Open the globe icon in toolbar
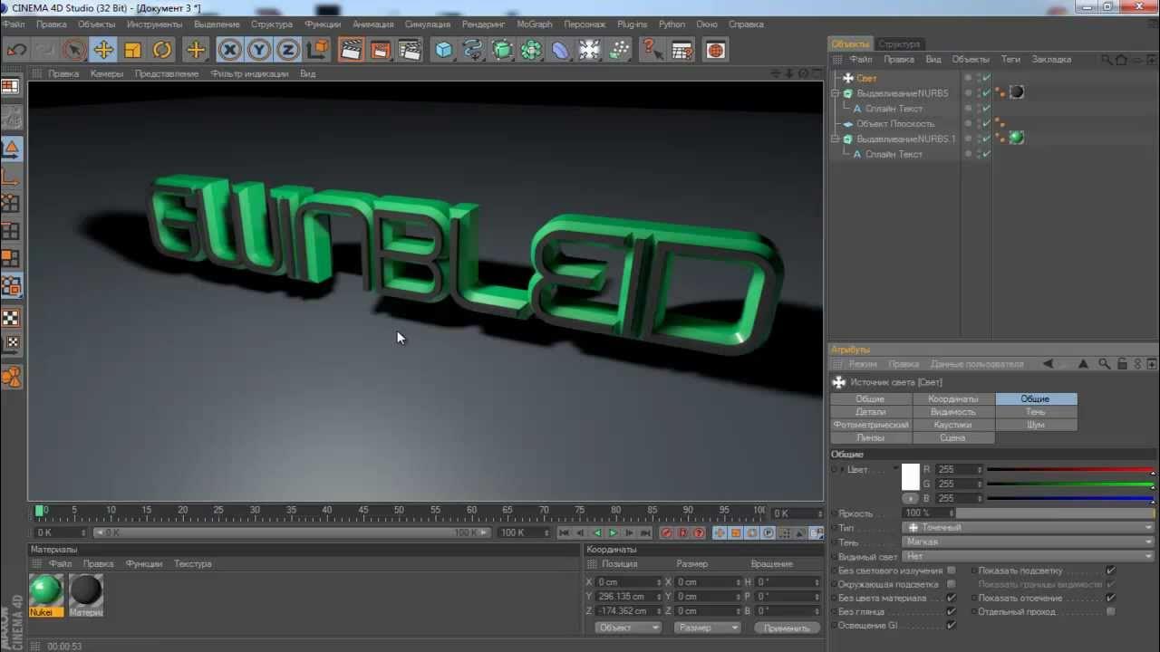Screen dimensions: 1160x652 coord(716,51)
